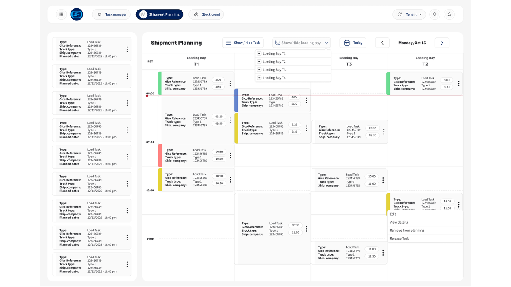Screen dimensions: 511x287
Task: Open kebab menu of T3 09:30–09:30 card
Action: (384, 132)
